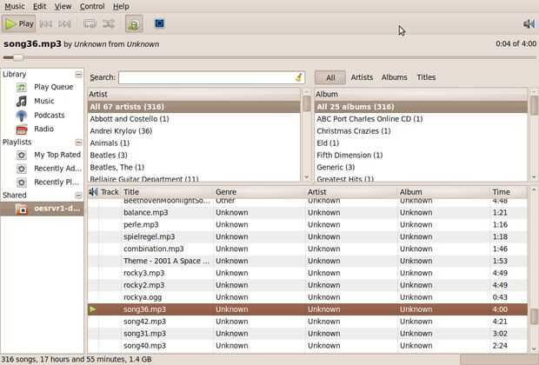Click the visualization toolbar icon
This screenshot has width=539, height=365.
(159, 23)
